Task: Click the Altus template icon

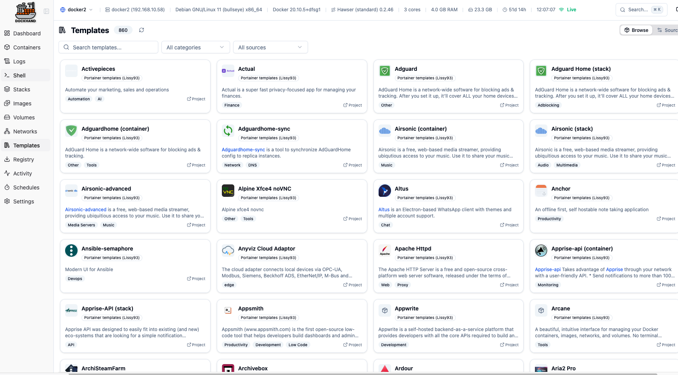Action: click(x=385, y=191)
